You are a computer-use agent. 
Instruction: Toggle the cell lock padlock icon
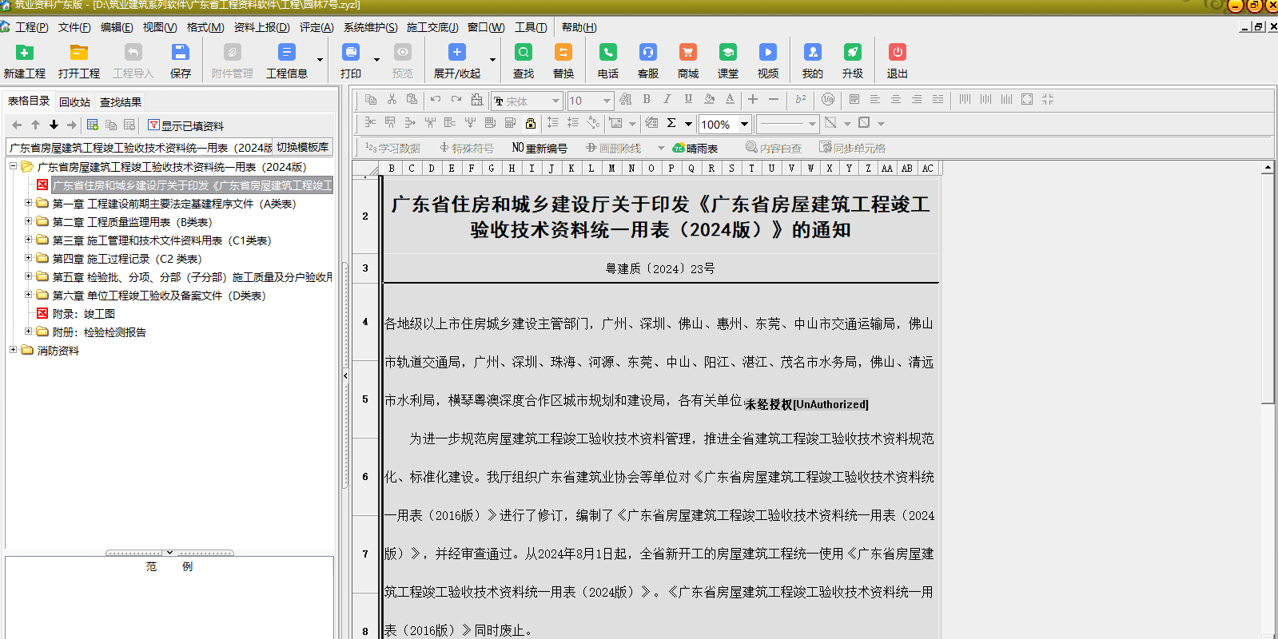[531, 123]
